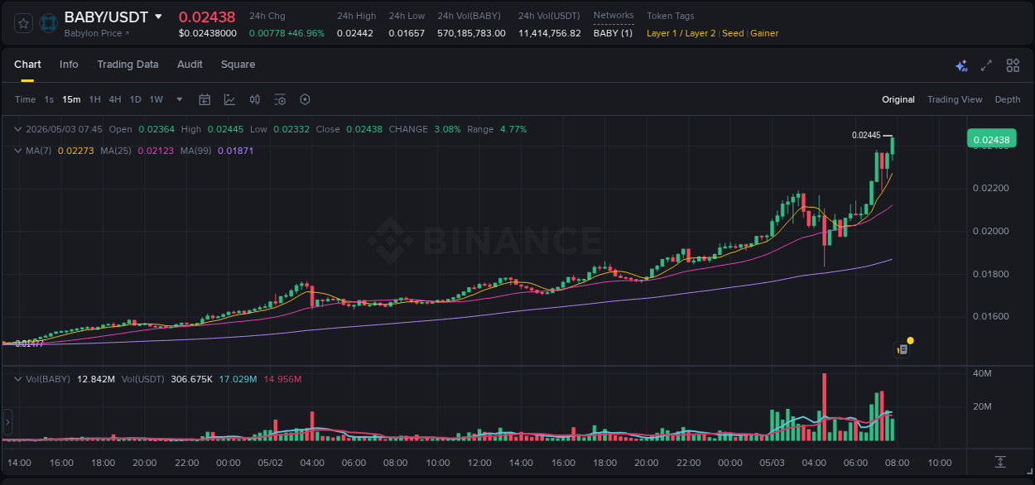This screenshot has height=485, width=1035.
Task: Open the AI sparkle assistant icon
Action: (961, 65)
